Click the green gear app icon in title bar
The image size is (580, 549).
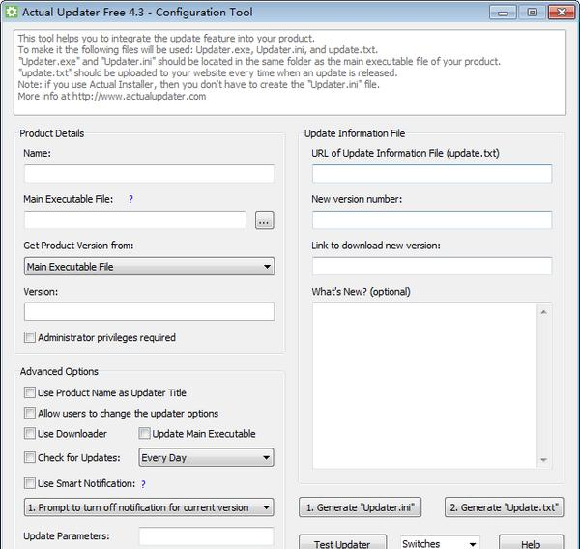[10, 13]
